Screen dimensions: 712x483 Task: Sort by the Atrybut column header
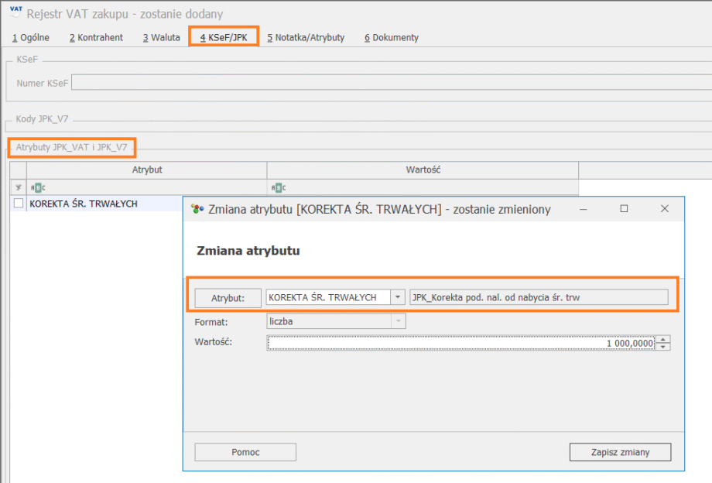[x=147, y=170]
